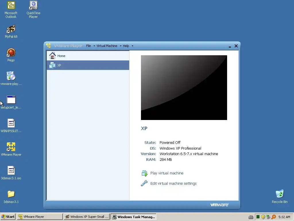Click the Safely Remove Hardware tray icon
This screenshot has width=294, height=221.
pos(268,217)
